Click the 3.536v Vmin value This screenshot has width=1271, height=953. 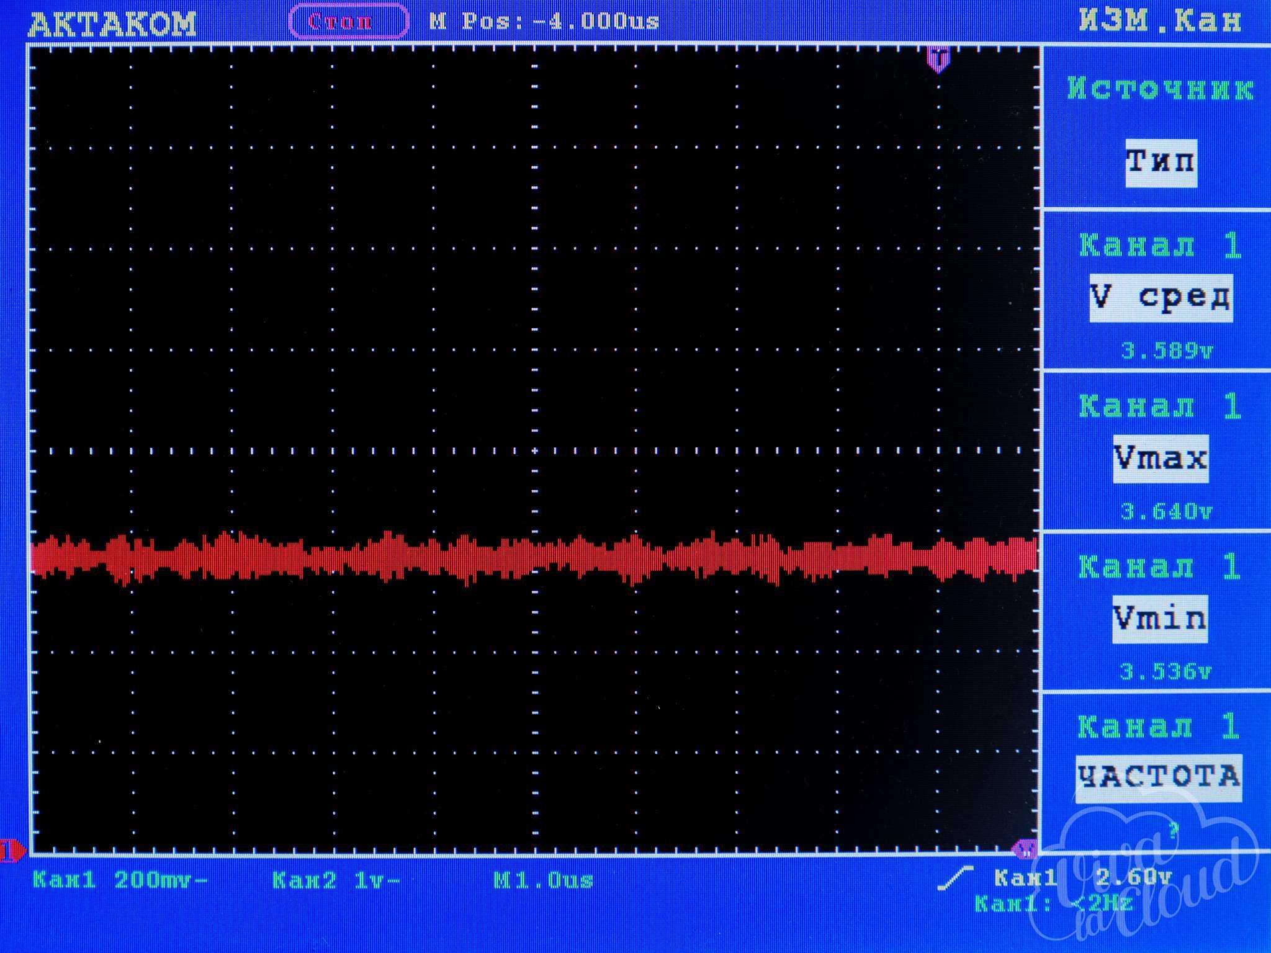point(1166,672)
